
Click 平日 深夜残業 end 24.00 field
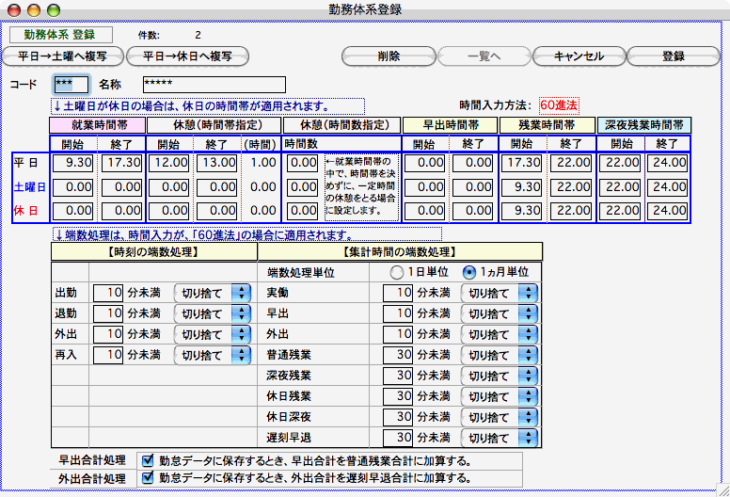point(667,163)
